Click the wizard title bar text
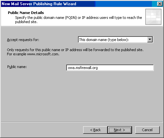This screenshot has width=164, height=138. click(x=39, y=4)
